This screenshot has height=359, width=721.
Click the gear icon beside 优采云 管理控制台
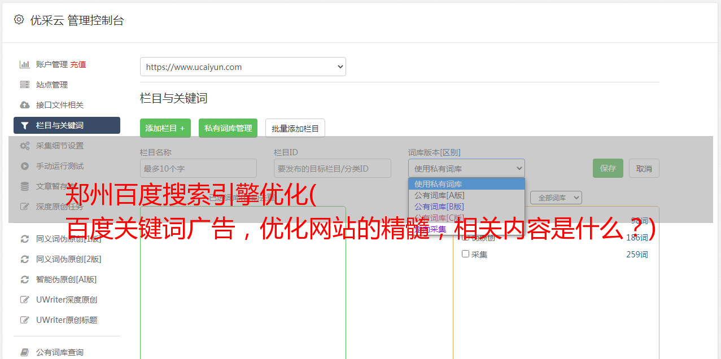click(x=19, y=20)
